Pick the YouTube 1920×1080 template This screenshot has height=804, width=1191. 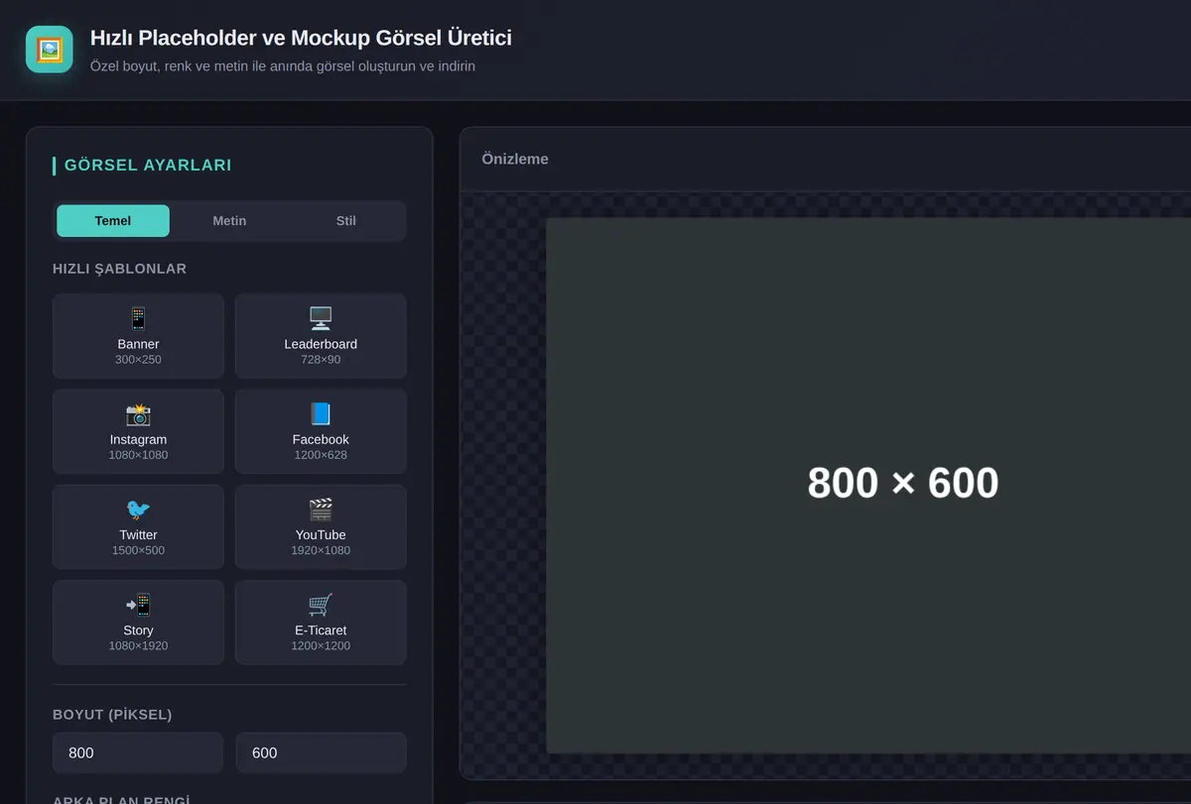(x=321, y=526)
